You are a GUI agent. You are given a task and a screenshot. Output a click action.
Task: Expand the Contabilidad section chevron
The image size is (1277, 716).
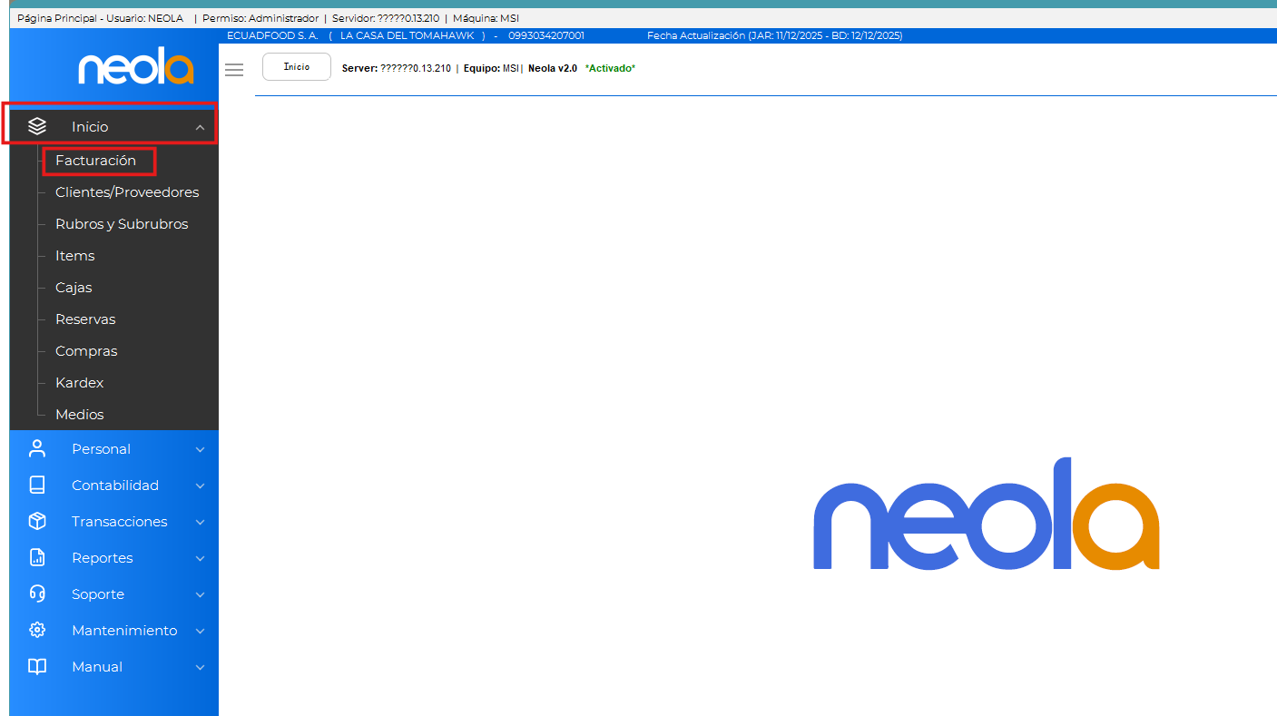coord(200,486)
